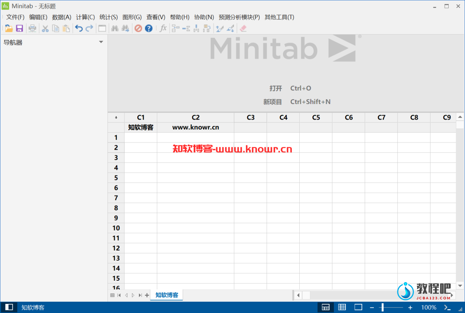Go to the next worksheet tab arrow

click(x=133, y=295)
